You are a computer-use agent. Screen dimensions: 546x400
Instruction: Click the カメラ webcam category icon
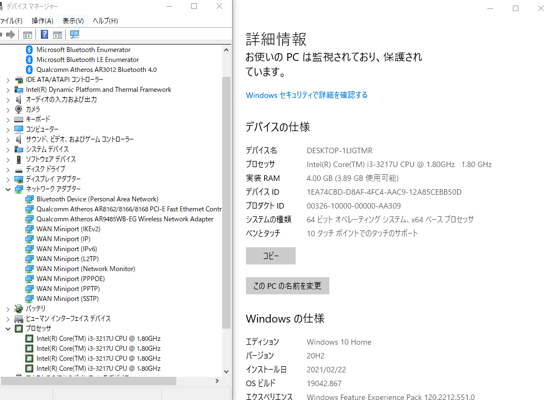(19, 110)
